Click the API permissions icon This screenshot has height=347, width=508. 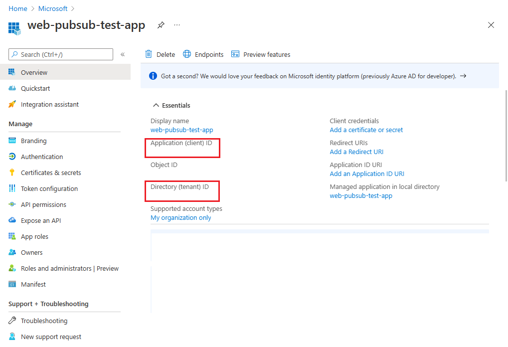point(12,204)
